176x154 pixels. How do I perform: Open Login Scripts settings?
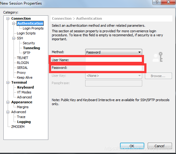click(x=26, y=33)
